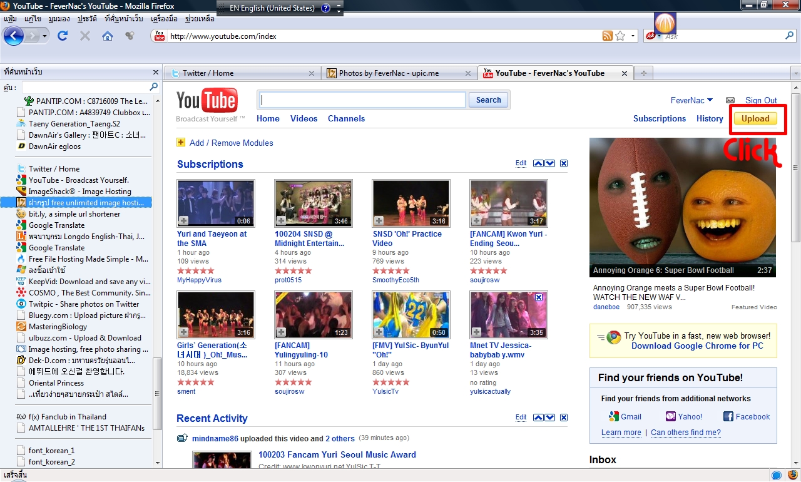The width and height of the screenshot is (801, 482).
Task: Click the plus icon beside Add / Remove Modules
Action: coord(181,142)
